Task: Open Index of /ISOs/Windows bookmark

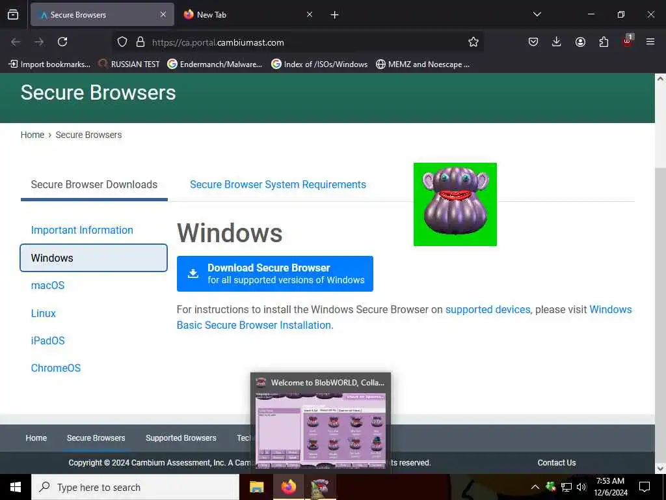Action: coord(320,64)
